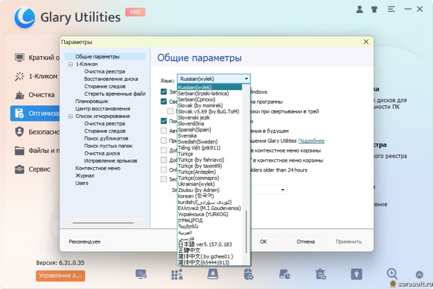Uncheck the checked "Пок…" checkbox
433x289 pixels.
pos(164,121)
